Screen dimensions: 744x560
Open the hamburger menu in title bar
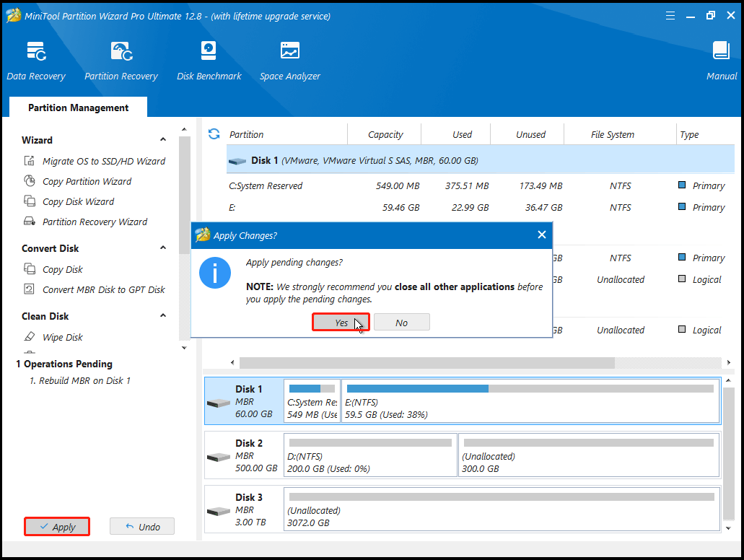tap(670, 14)
